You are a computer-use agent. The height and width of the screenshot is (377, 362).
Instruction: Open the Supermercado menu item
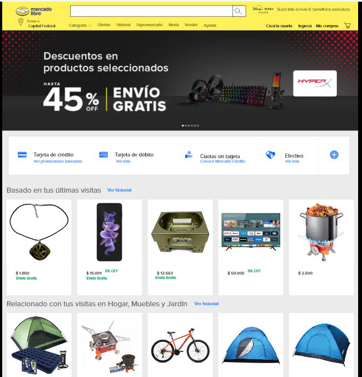(150, 25)
